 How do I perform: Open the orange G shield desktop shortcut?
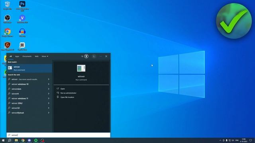point(7,46)
